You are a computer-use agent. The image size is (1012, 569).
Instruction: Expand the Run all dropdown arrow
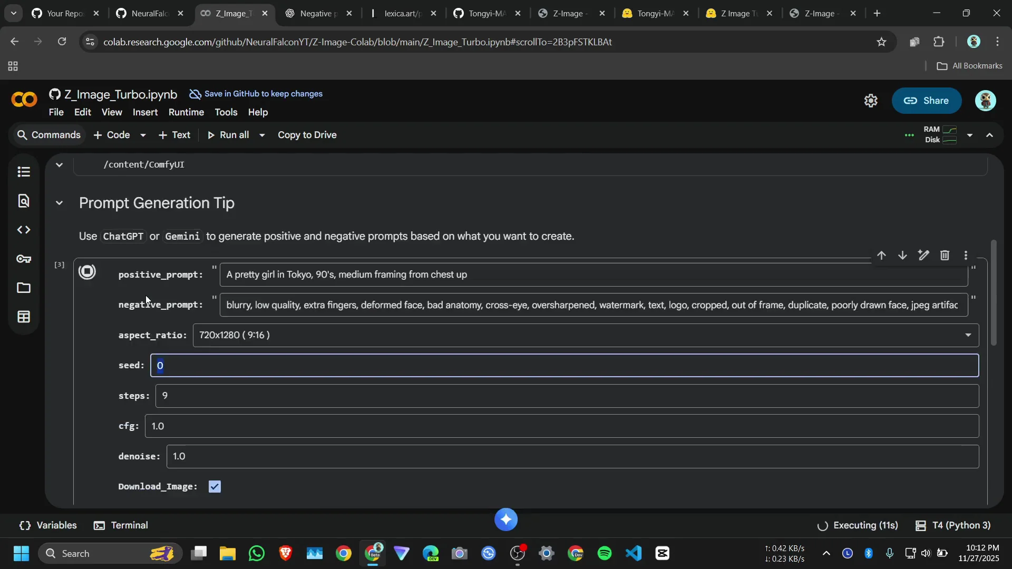click(x=262, y=135)
